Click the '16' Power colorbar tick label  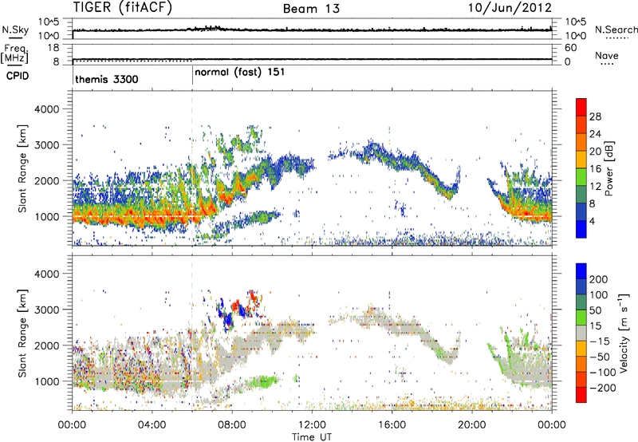point(595,169)
